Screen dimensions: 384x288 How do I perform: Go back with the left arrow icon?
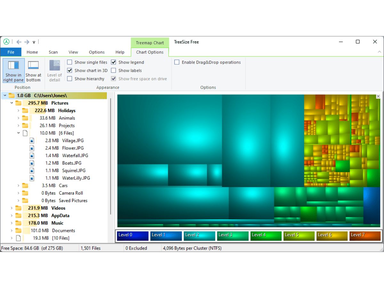(19, 42)
